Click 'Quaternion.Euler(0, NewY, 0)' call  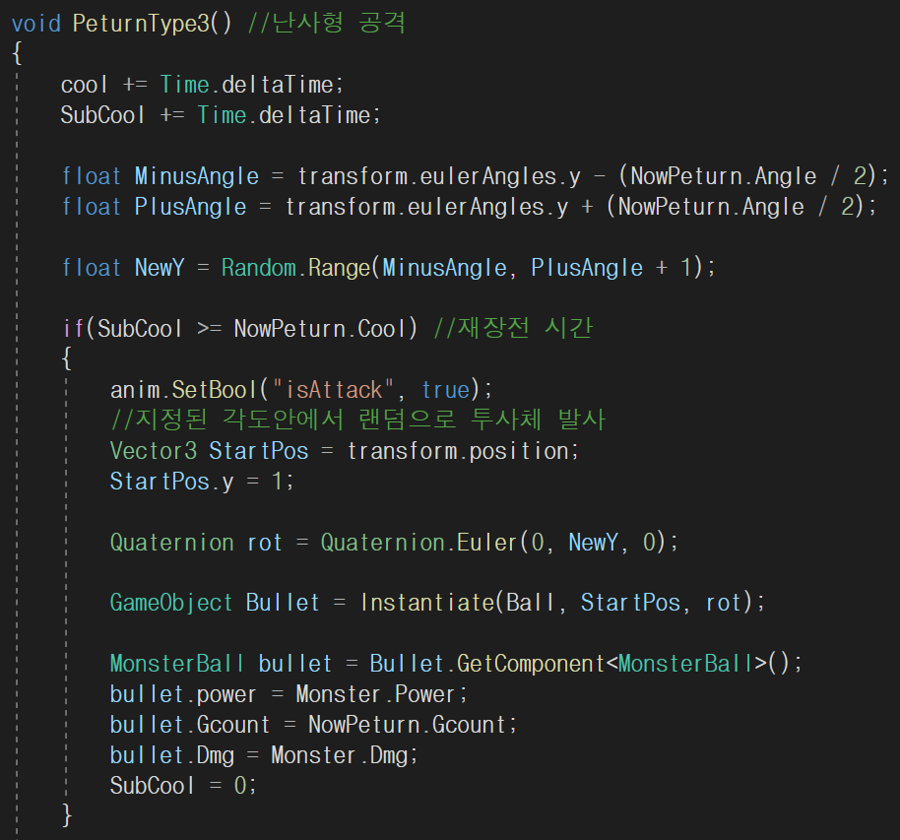tap(492, 543)
